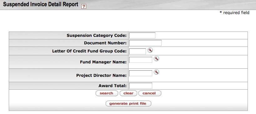Click generate print file button
Viewport: 256px width, 114px height.
pyautogui.click(x=128, y=104)
